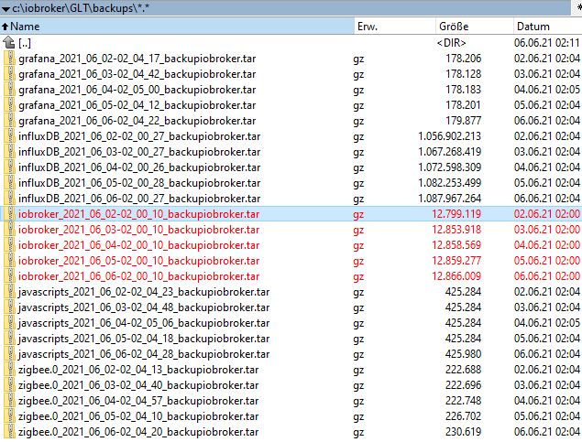Click archive icon of grafana_2021_06_02 file

click(x=9, y=59)
